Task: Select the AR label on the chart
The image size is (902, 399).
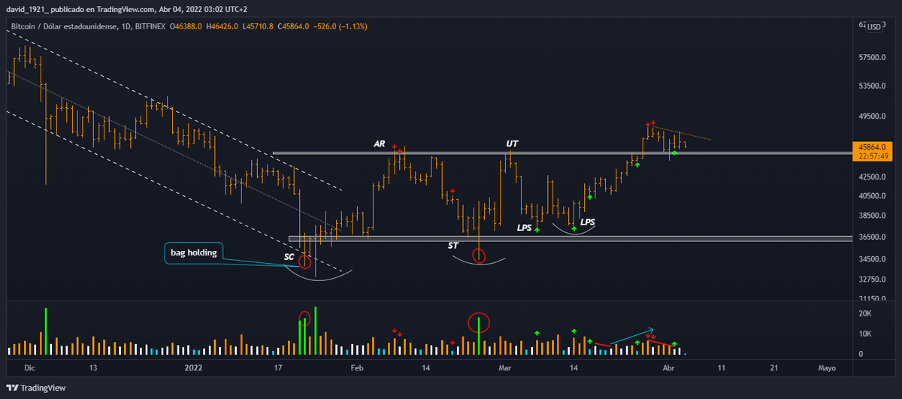Action: coord(380,143)
